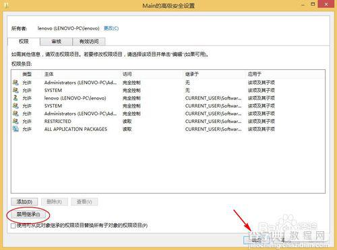The height and width of the screenshot is (250, 337).
Task: Sort by the 继承于 column header
Action: click(192, 74)
